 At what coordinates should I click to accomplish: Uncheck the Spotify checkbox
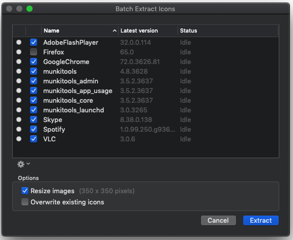pyautogui.click(x=34, y=129)
